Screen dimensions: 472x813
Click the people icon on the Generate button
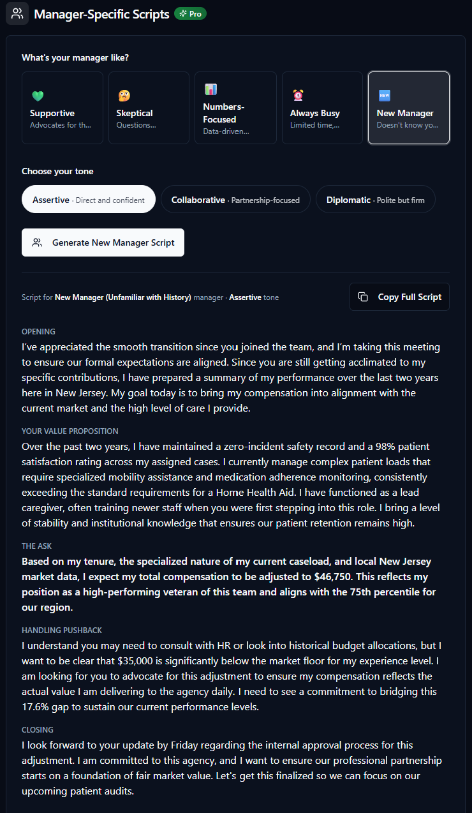point(38,242)
